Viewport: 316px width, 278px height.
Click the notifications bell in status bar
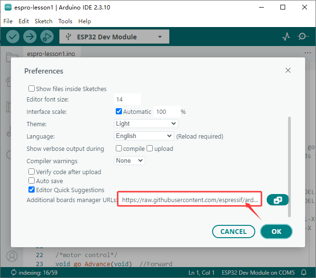(x=304, y=273)
